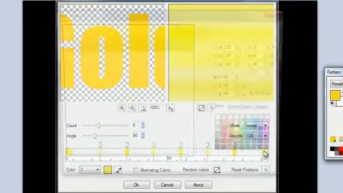This screenshot has height=193, width=343.
Task: Click the primary color swatch in Farben window
Action: click(335, 95)
